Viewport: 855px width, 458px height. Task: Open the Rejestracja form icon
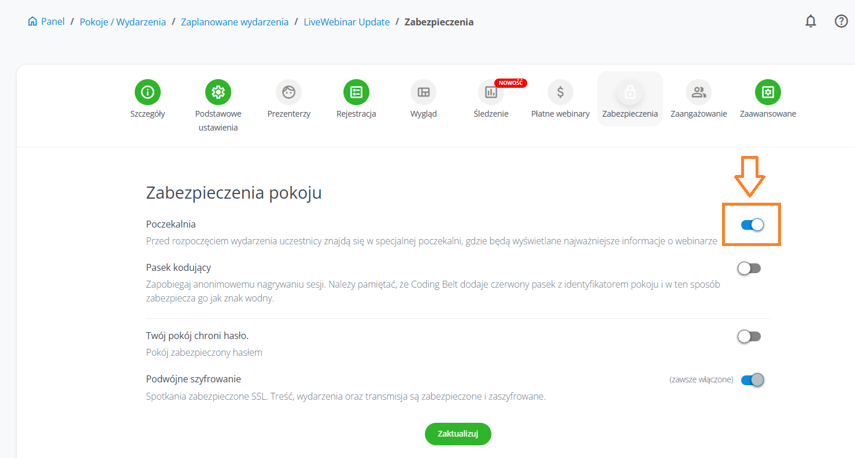(356, 92)
